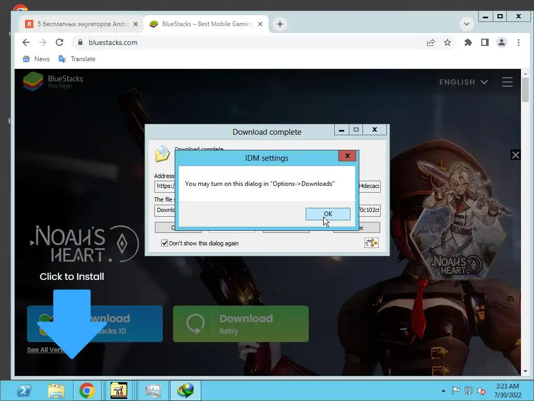
Task: Close the Download complete window
Action: coord(374,130)
